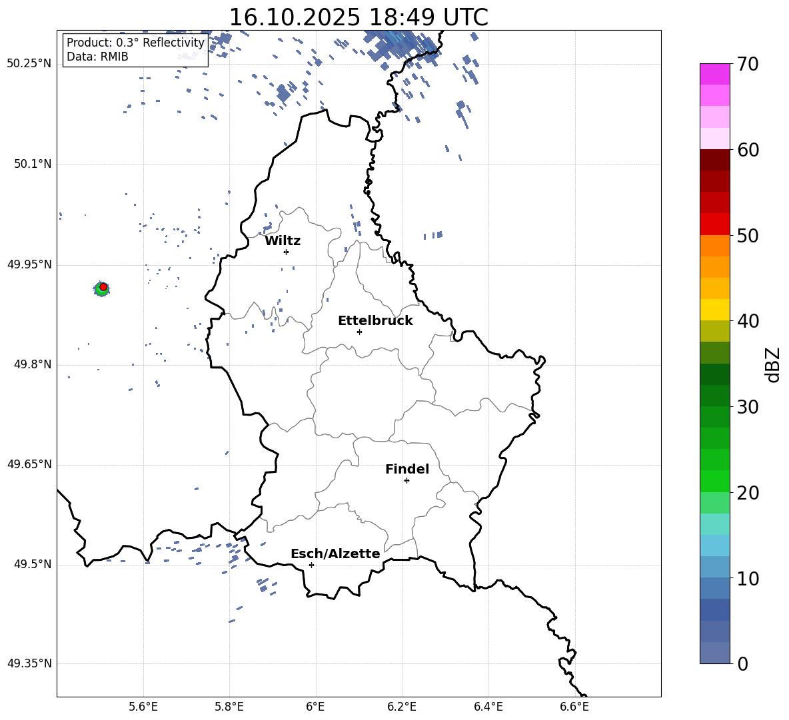Pick the yellow swatch just above 40
This screenshot has height=720, width=789.
point(714,310)
